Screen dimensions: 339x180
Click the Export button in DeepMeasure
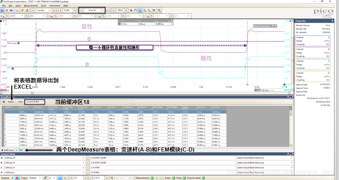click(x=11, y=102)
